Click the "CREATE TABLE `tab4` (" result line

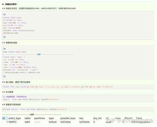tap(14, 57)
